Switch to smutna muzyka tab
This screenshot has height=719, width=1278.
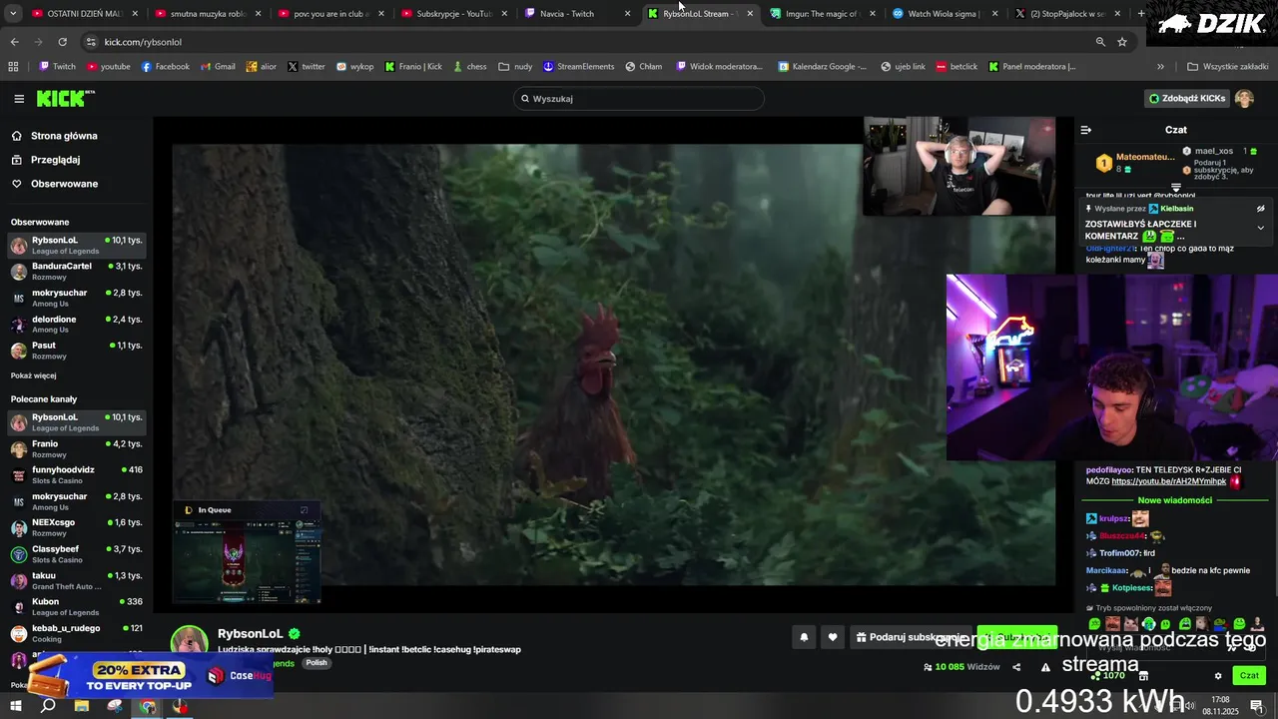pyautogui.click(x=208, y=14)
